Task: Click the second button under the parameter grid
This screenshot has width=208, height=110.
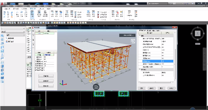Action: click(151, 88)
